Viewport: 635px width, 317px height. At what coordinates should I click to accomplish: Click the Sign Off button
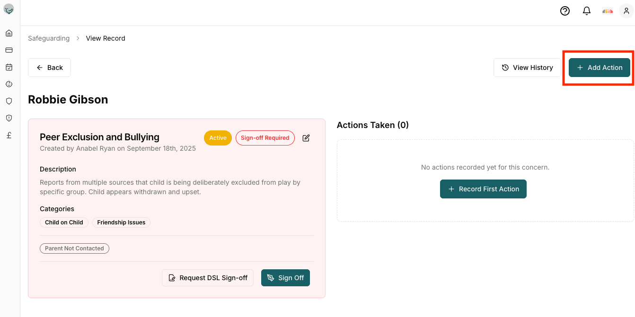[x=285, y=278]
